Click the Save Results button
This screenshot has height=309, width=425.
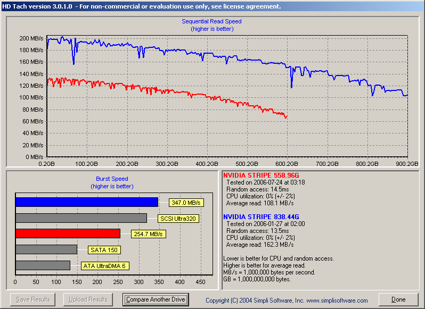(x=33, y=299)
